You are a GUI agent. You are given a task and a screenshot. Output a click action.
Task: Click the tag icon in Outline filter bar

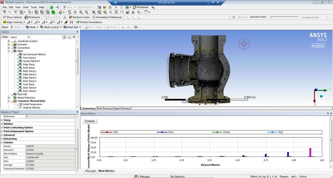[69, 37]
